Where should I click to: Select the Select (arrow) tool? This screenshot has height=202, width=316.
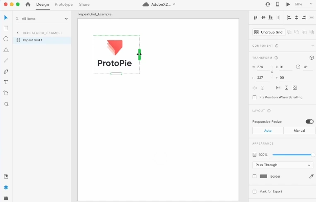point(6,17)
